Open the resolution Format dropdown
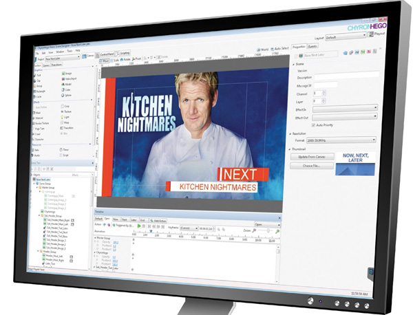 point(341,140)
